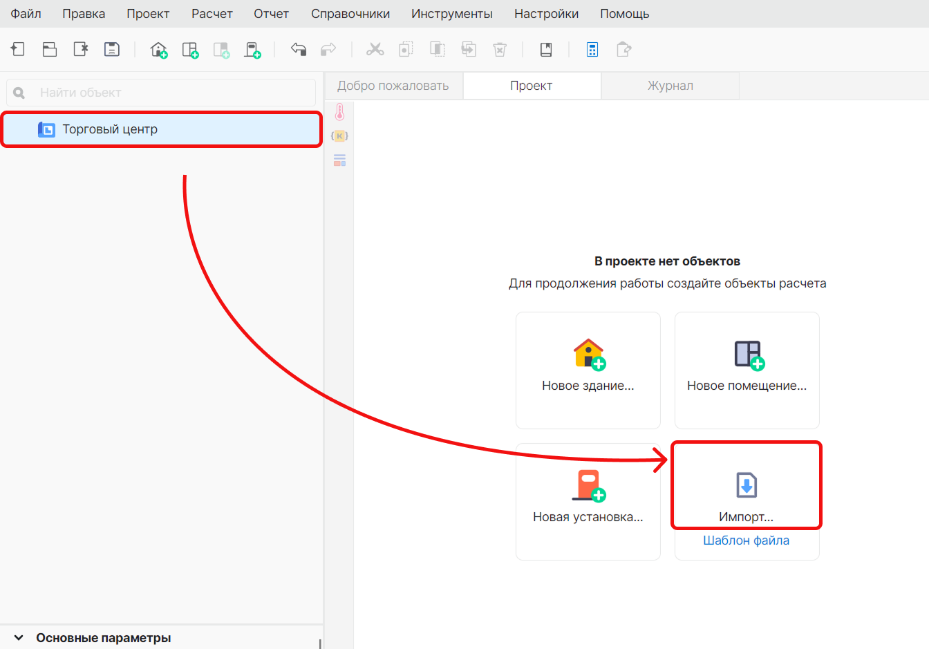This screenshot has width=929, height=649.
Task: Open the Шаблон файла link
Action: click(747, 540)
